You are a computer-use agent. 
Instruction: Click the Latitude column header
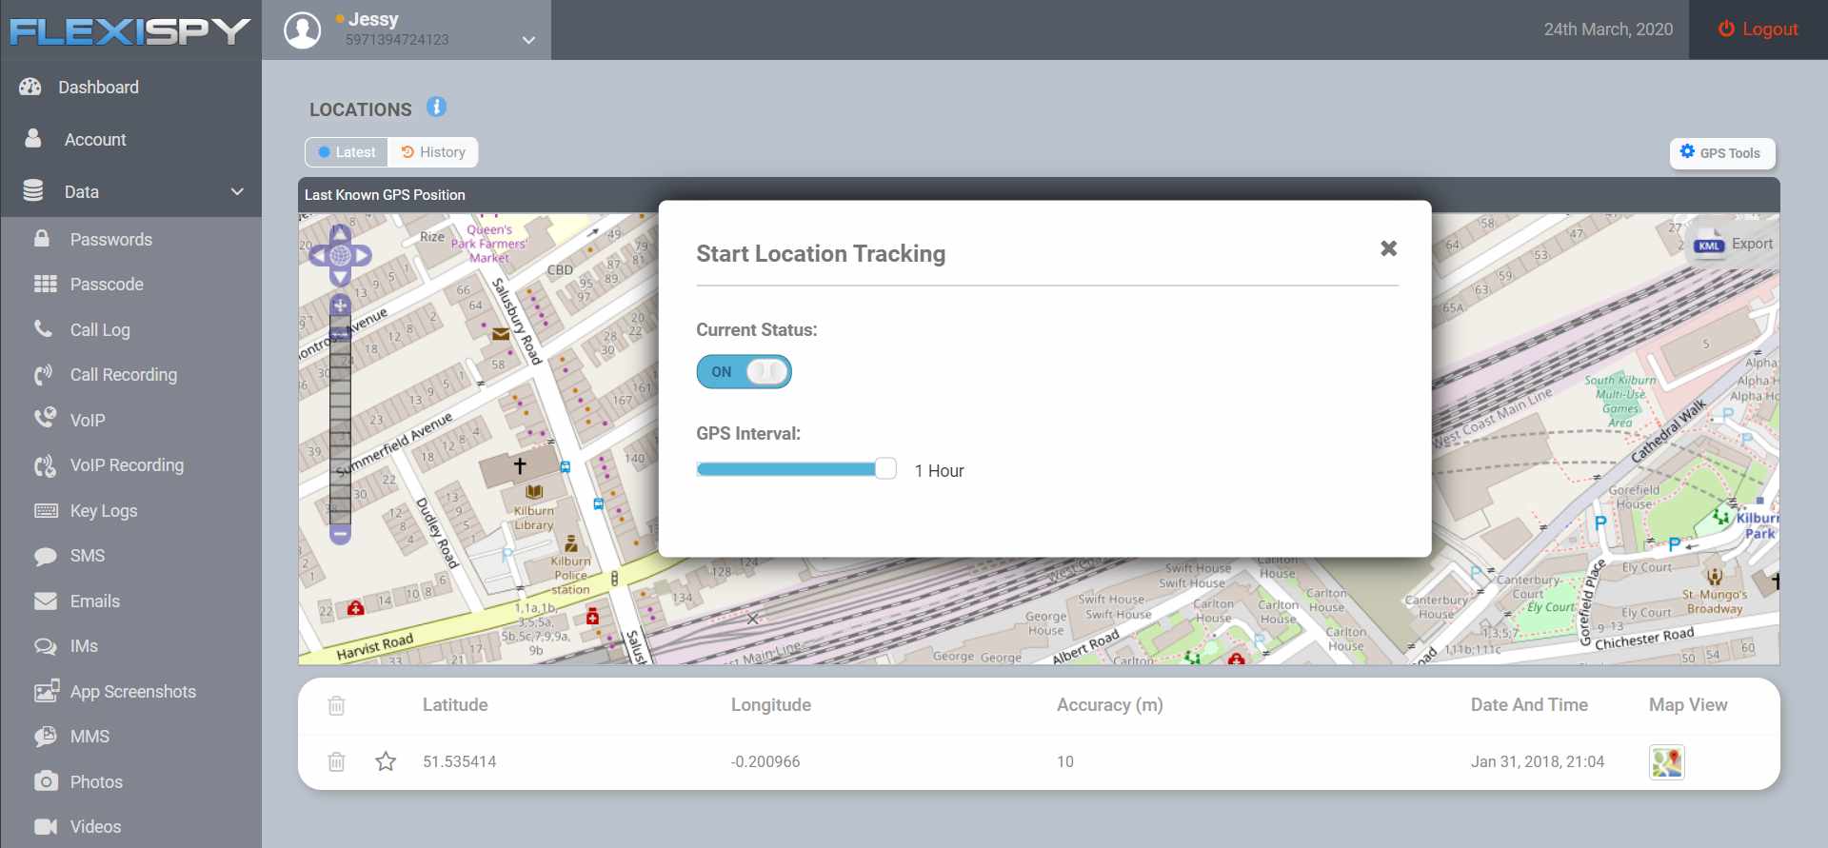455,705
